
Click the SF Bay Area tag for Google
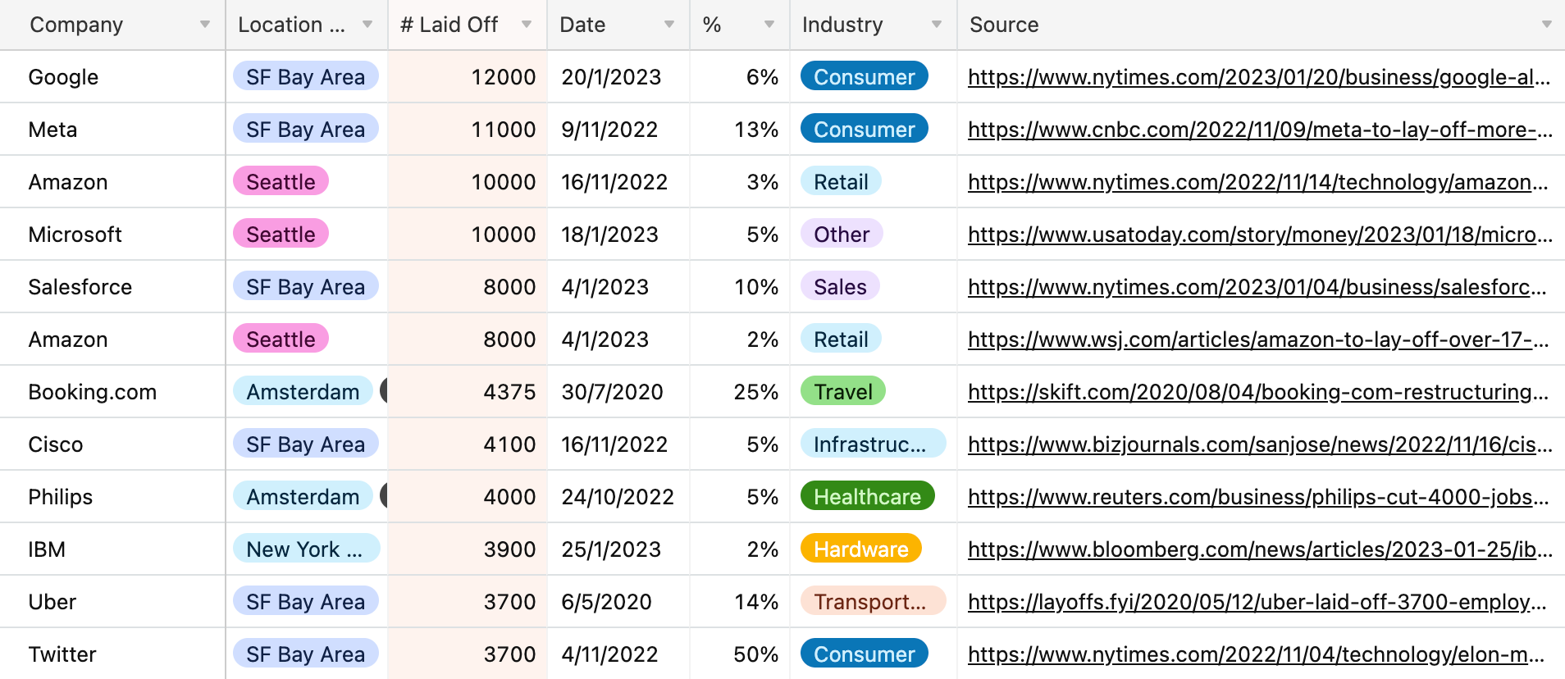pos(306,76)
